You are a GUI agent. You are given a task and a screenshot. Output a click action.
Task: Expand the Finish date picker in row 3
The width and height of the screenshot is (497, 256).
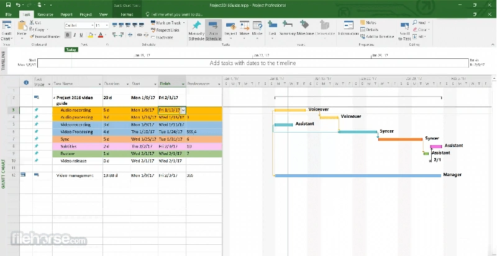point(183,110)
